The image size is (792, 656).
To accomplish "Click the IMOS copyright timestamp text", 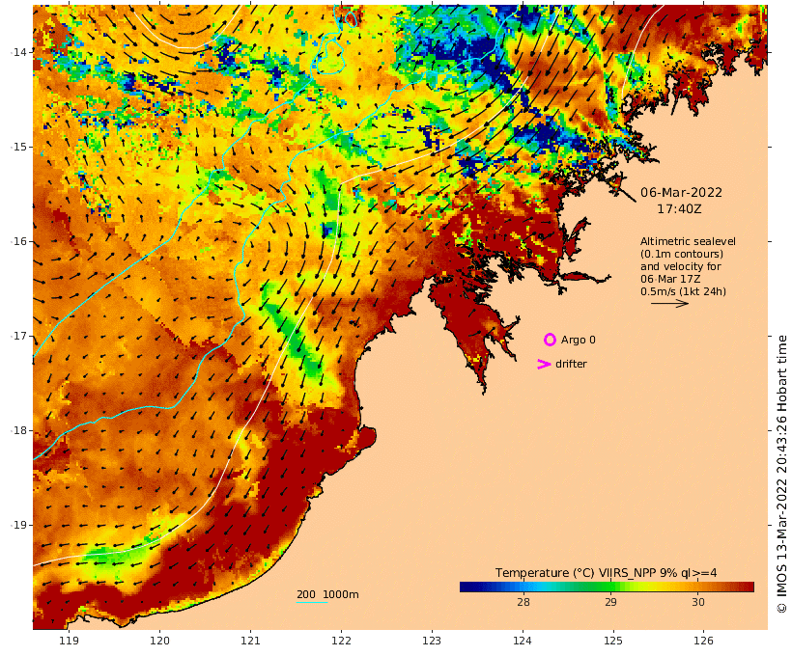I will (x=781, y=475).
